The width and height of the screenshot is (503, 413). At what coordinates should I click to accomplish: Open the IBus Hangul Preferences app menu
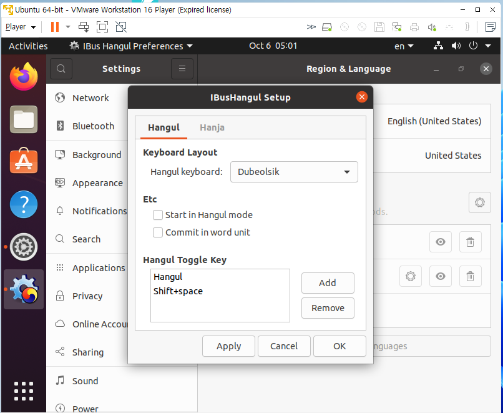131,46
